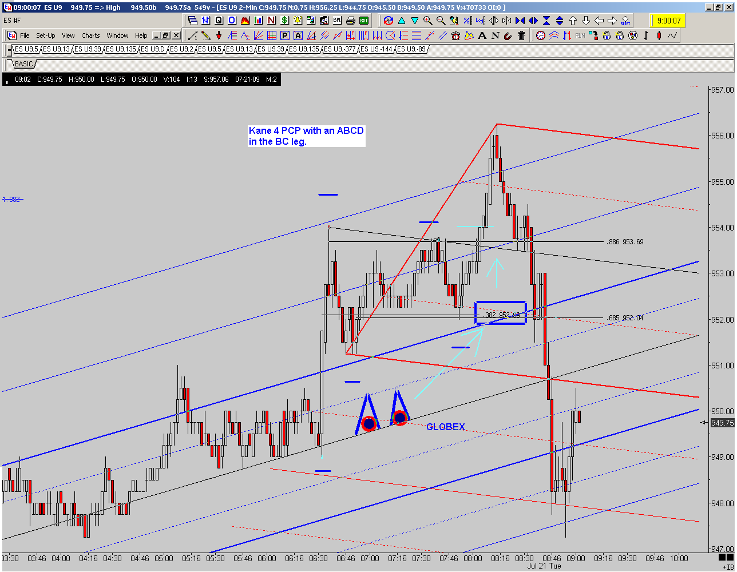The image size is (737, 572).
Task: Click the GLOBEX label on the chart
Action: (x=446, y=427)
